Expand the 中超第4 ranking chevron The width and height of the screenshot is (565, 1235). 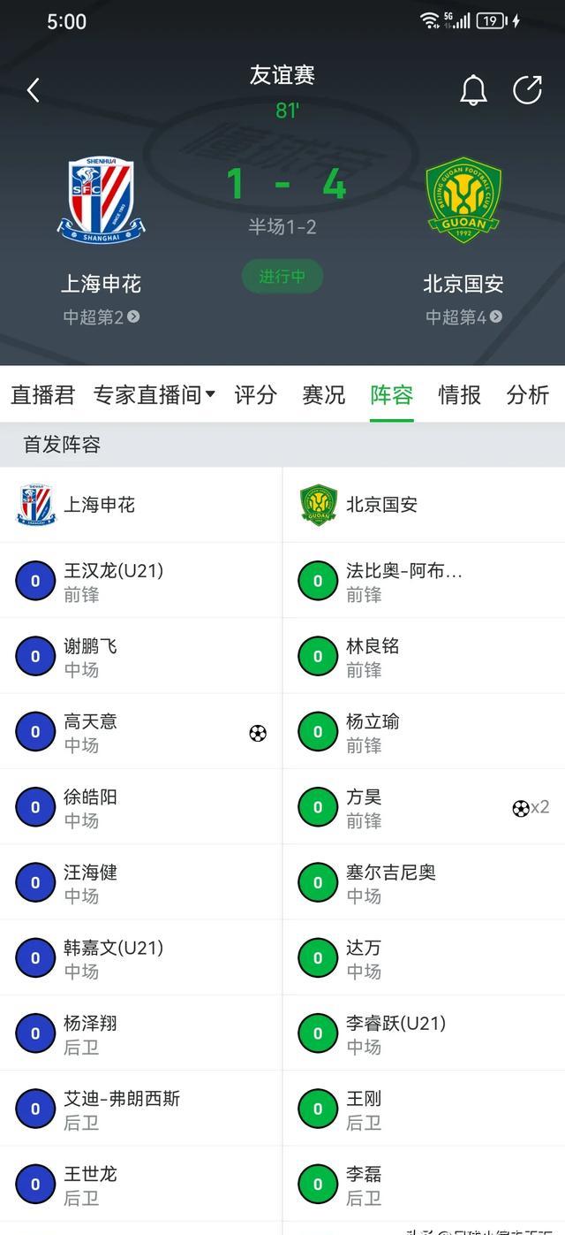496,316
